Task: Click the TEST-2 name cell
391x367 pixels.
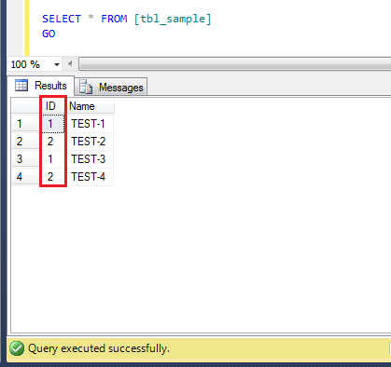Action: point(90,142)
